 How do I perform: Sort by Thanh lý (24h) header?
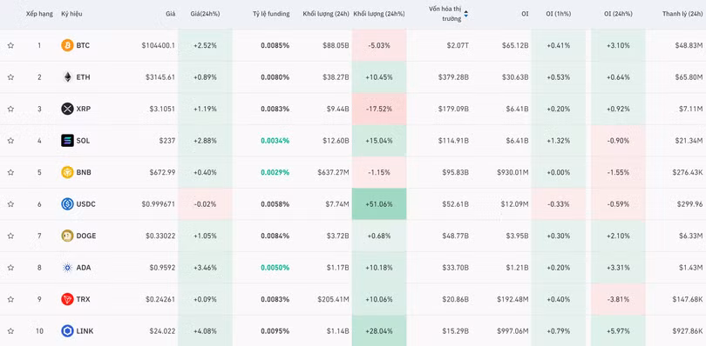[682, 14]
